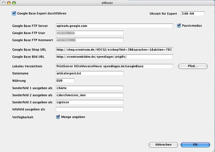215x152 pixels.
Task: Click the Google Base Shop URL field
Action: click(114, 50)
